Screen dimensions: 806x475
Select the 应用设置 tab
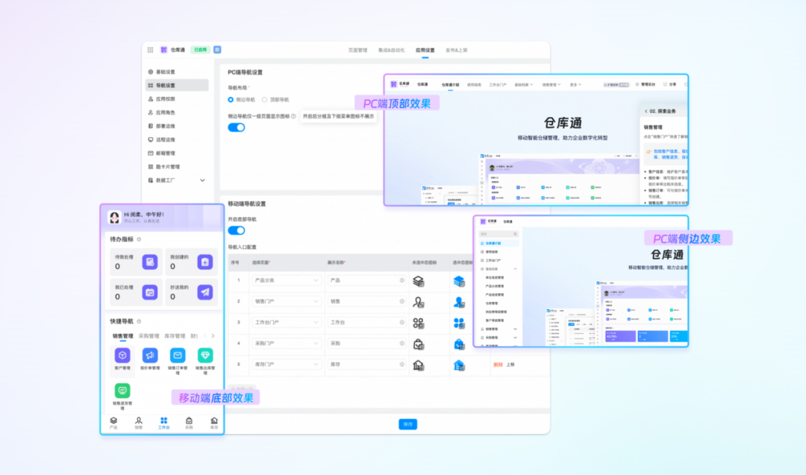pos(425,50)
